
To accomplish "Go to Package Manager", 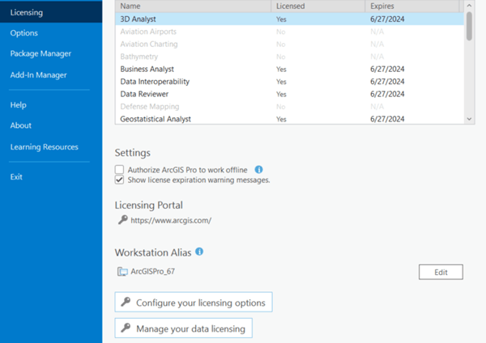I will coord(40,53).
